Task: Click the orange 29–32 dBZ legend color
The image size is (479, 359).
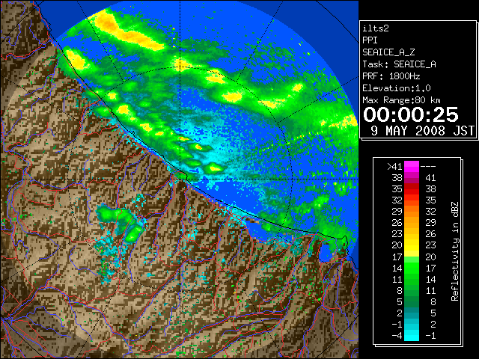Action: click(x=412, y=211)
